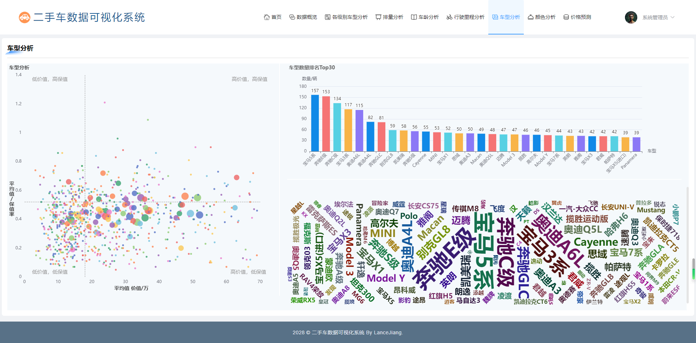Click 奔驰C级 in the word cloud
The height and width of the screenshot is (343, 696).
[505, 252]
